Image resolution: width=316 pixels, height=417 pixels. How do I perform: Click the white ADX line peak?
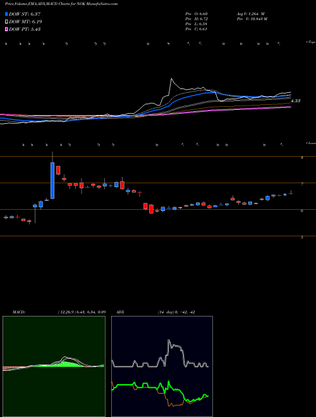coord(169,341)
